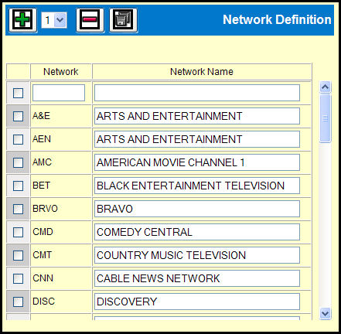This screenshot has width=341, height=334.
Task: Check the CNN row checkbox
Action: [x=18, y=278]
